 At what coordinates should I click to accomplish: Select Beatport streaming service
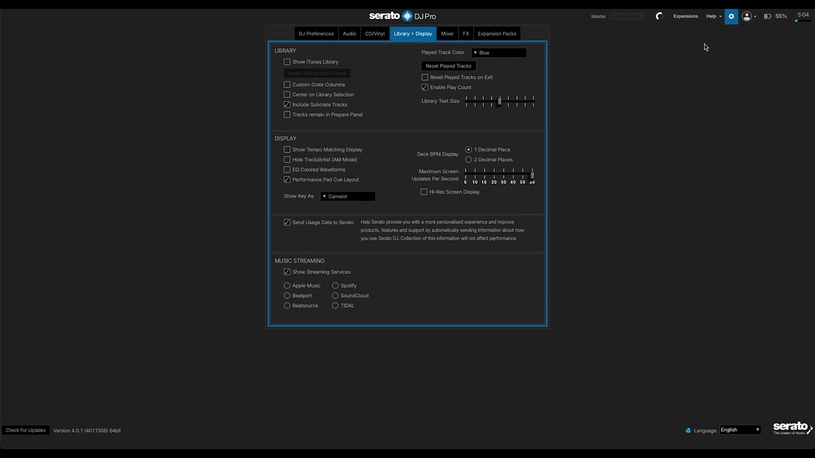[287, 296]
